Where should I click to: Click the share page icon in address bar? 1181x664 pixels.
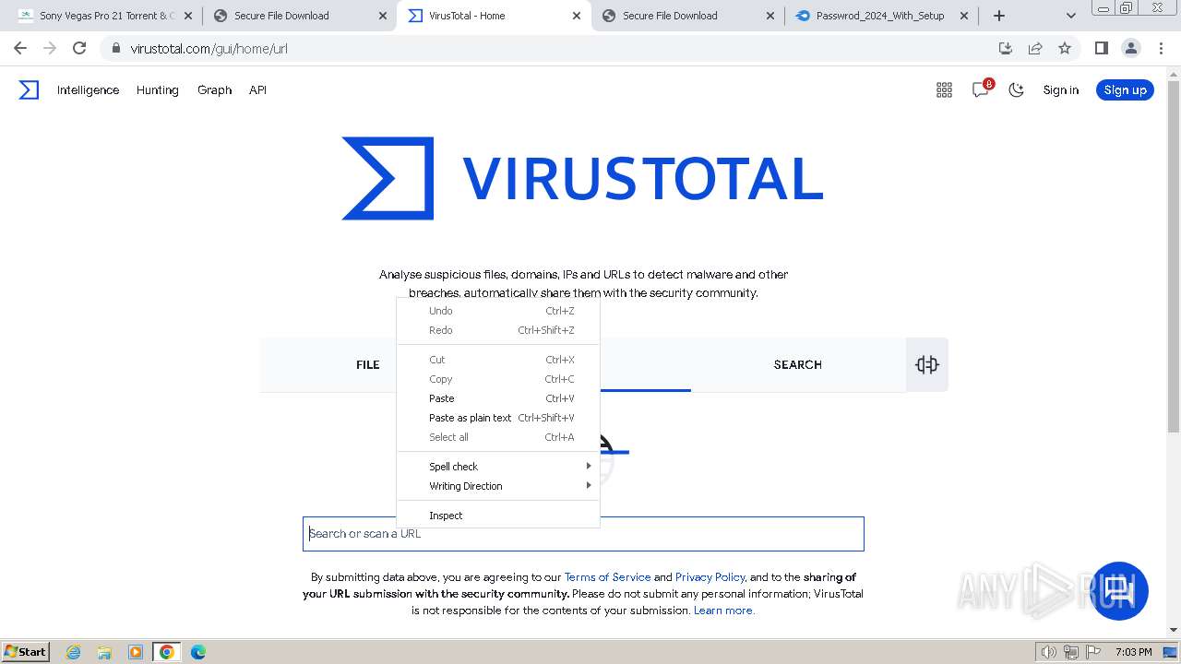pyautogui.click(x=1035, y=48)
